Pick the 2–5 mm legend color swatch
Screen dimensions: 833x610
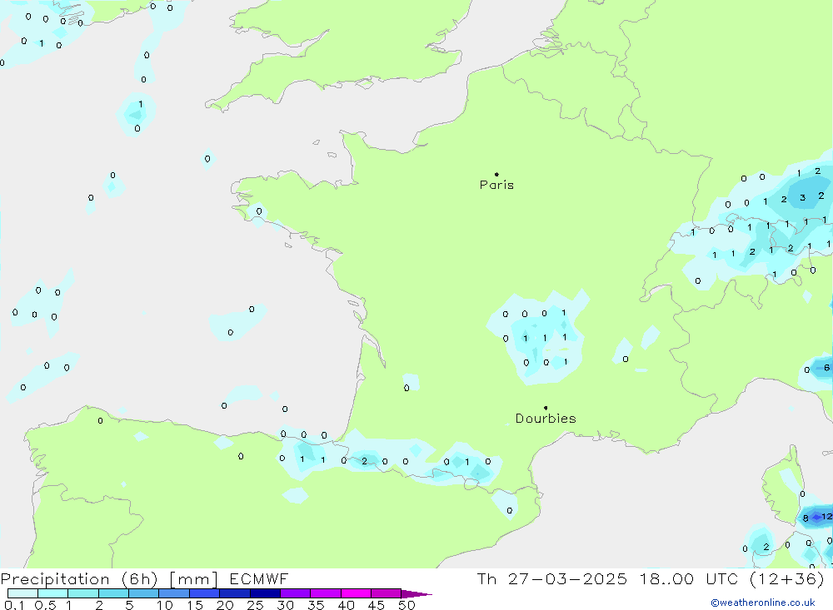[113, 593]
